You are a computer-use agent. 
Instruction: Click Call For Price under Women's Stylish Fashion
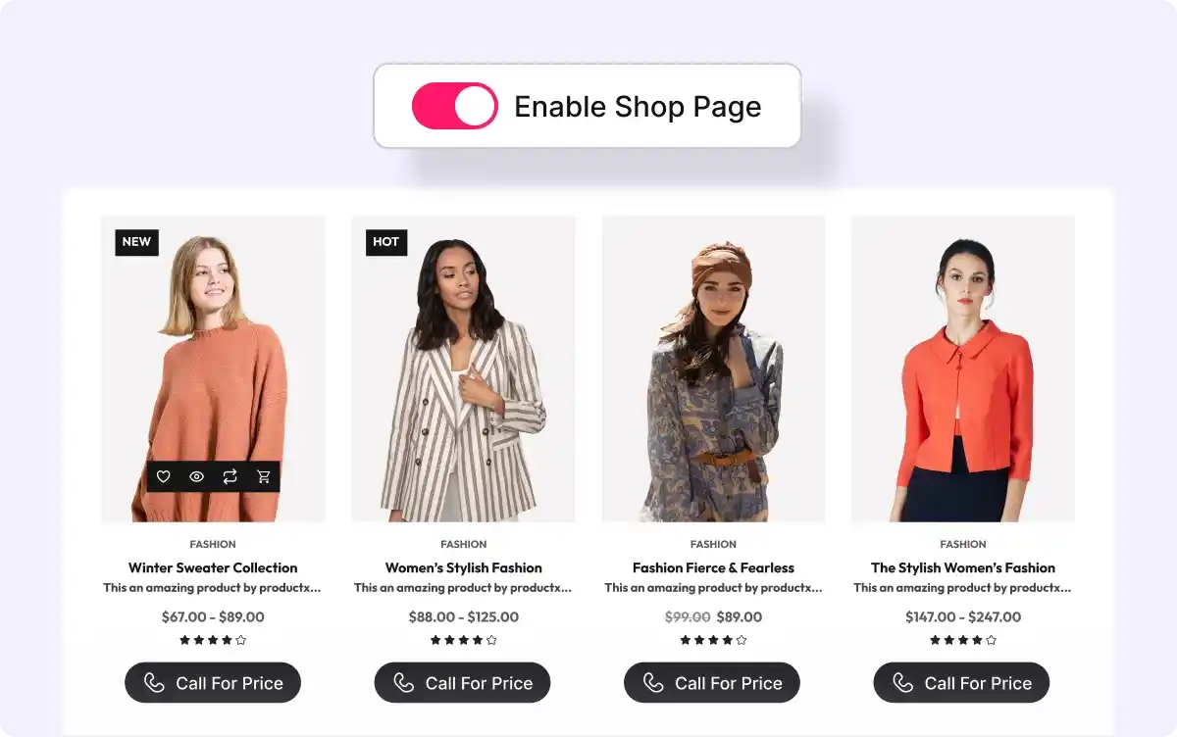(463, 683)
